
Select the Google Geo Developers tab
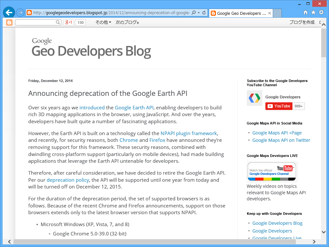click(x=239, y=13)
